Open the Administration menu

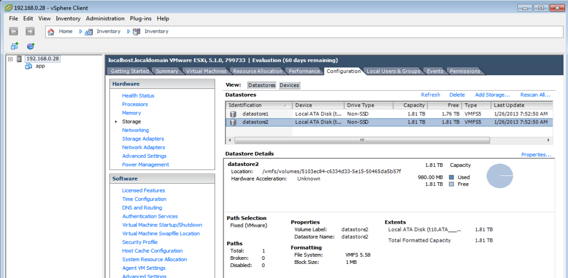[105, 19]
